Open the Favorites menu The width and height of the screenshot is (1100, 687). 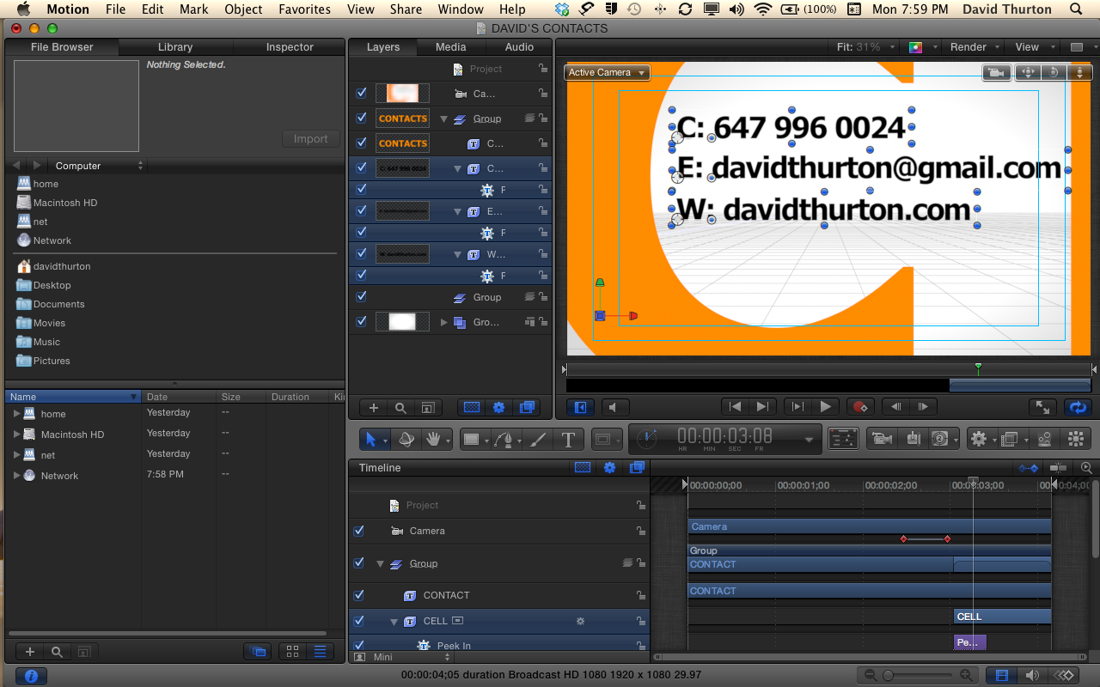pyautogui.click(x=304, y=9)
